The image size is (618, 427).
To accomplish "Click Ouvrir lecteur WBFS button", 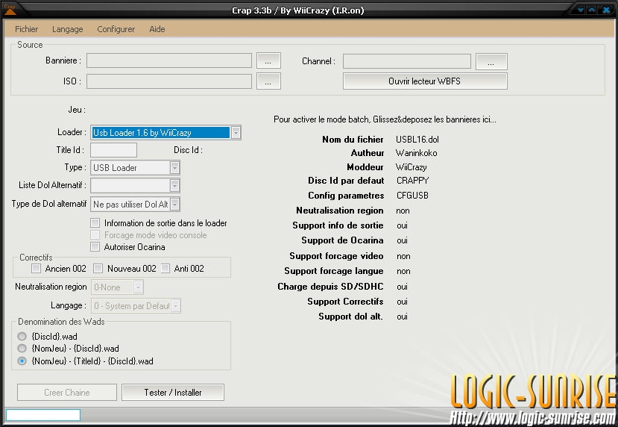I will [x=425, y=81].
